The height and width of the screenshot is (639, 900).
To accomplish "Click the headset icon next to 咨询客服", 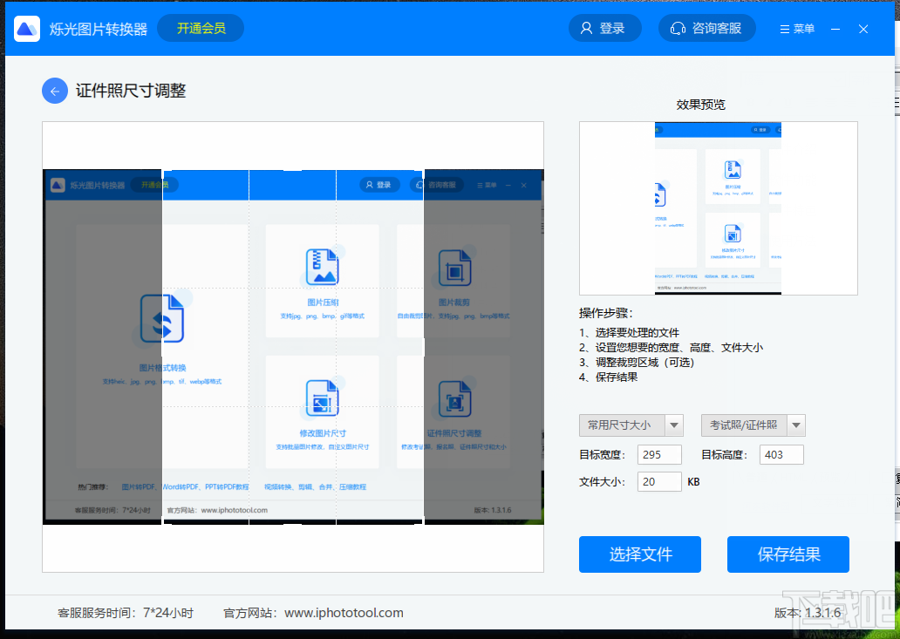I will click(x=678, y=28).
